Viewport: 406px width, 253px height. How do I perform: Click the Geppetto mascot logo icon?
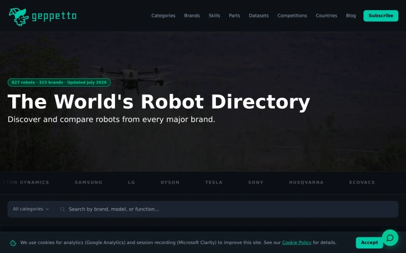click(19, 17)
